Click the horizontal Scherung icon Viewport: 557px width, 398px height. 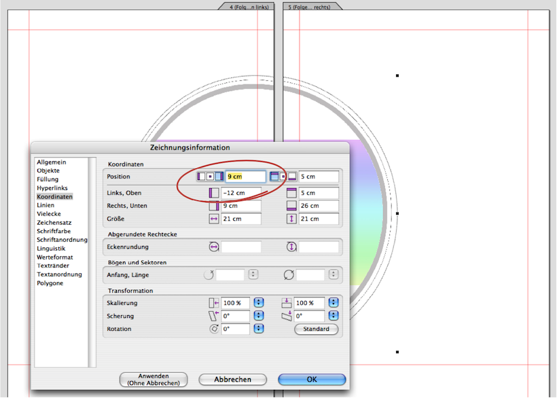(214, 316)
